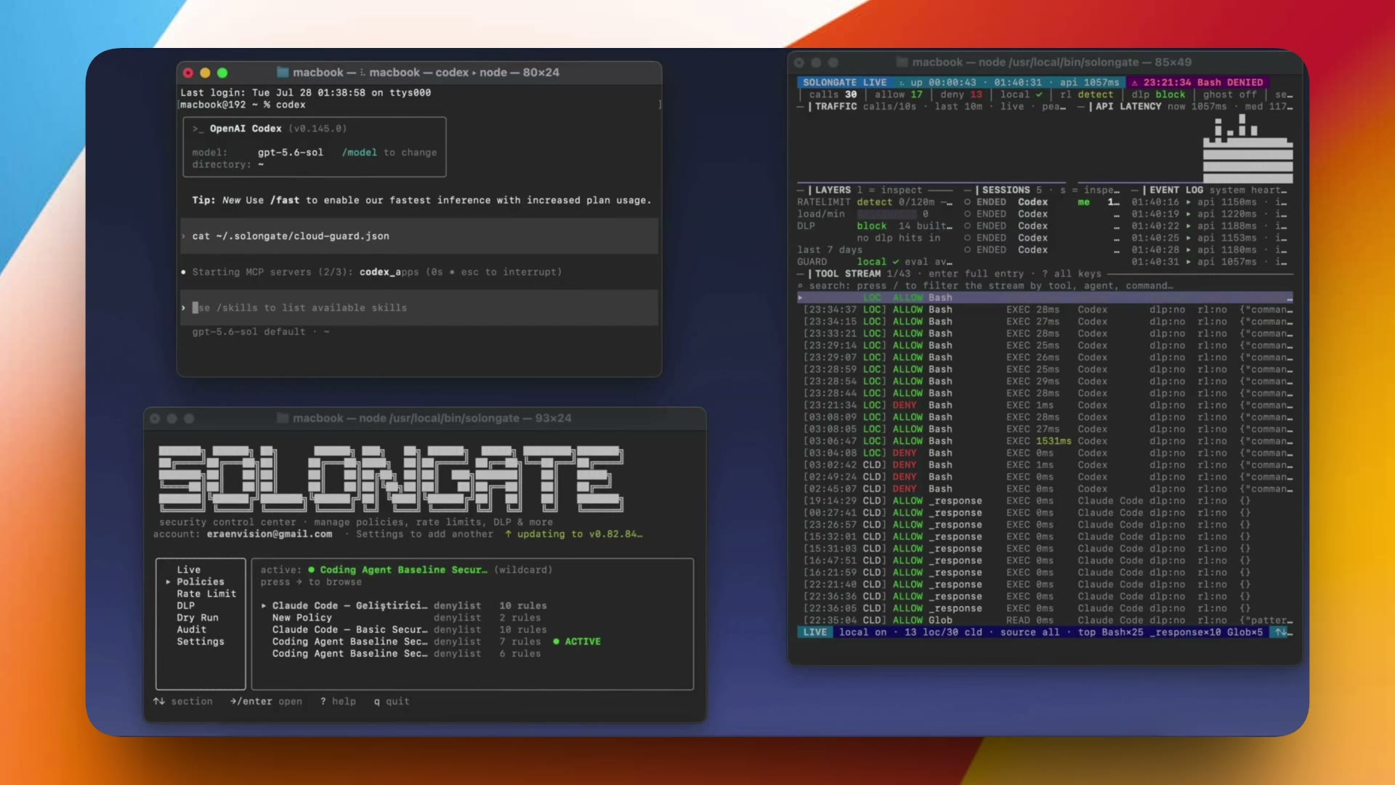The width and height of the screenshot is (1395, 785).
Task: Click the EVENT LOG panel heading
Action: click(x=1176, y=190)
